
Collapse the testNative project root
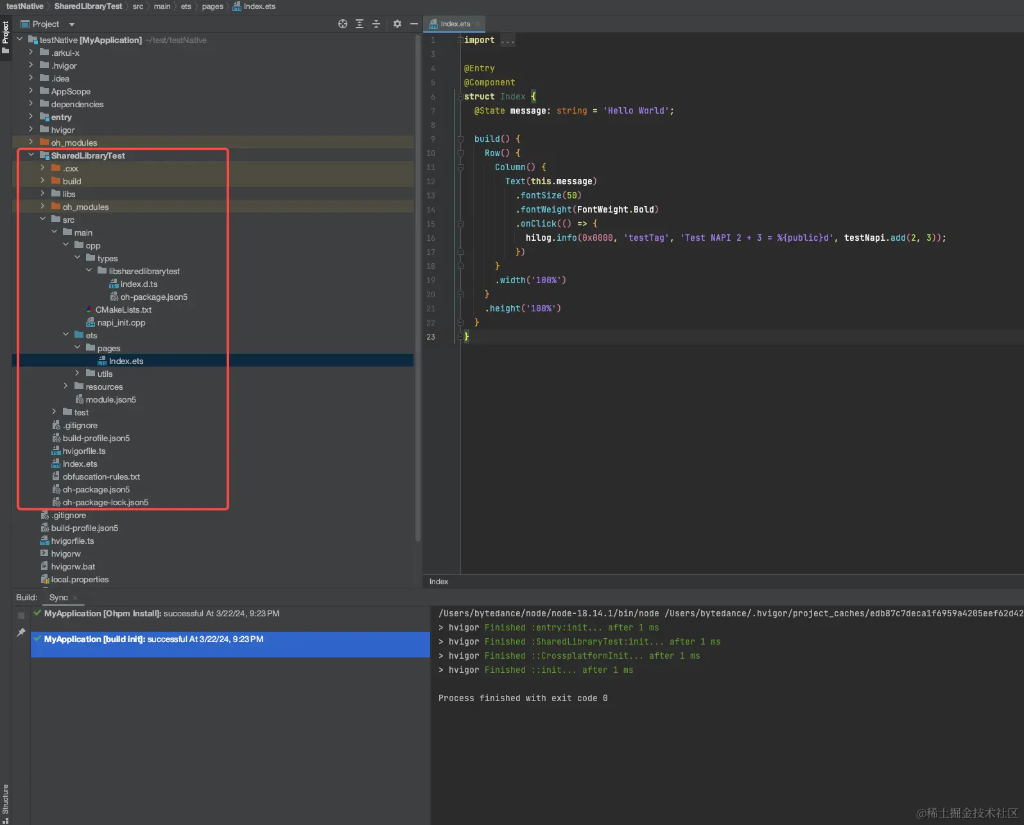19,40
